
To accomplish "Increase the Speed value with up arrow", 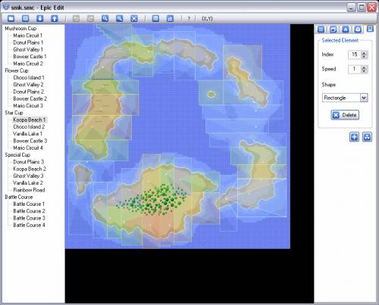I will point(364,67).
